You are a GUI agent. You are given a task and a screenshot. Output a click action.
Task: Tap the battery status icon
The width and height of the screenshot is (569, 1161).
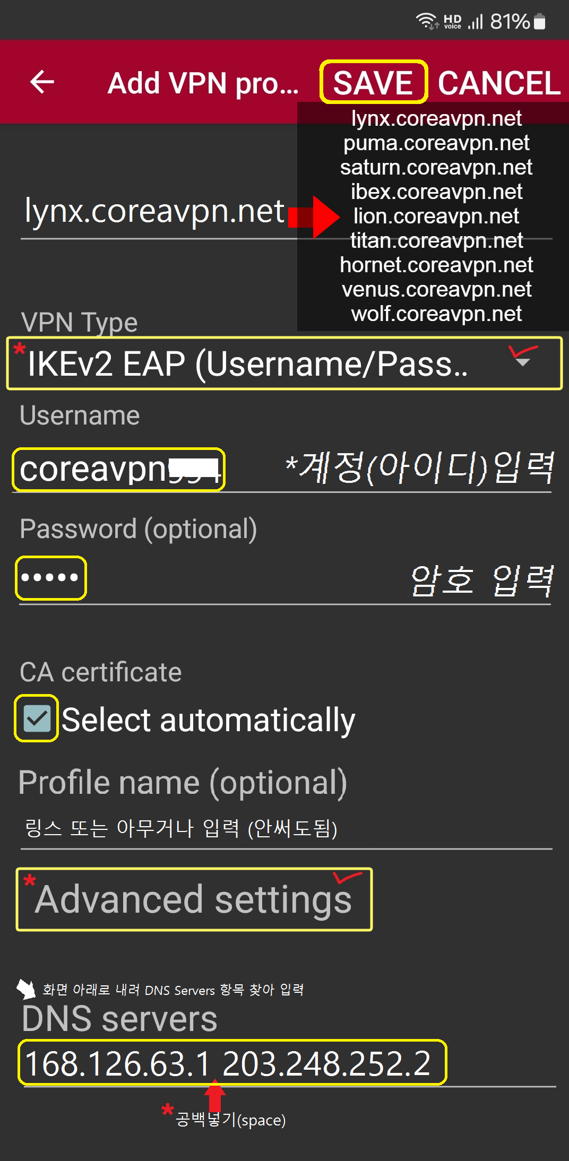pyautogui.click(x=540, y=21)
